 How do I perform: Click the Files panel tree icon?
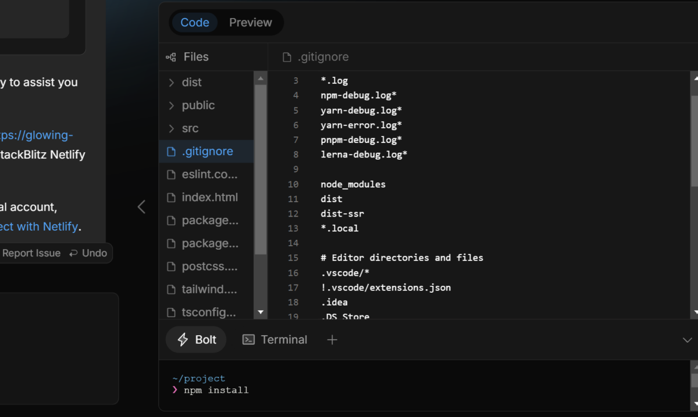pyautogui.click(x=170, y=56)
